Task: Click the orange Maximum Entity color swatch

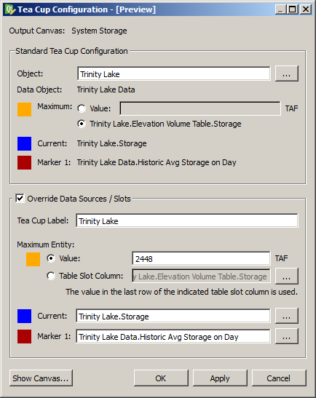Action: [x=33, y=260]
